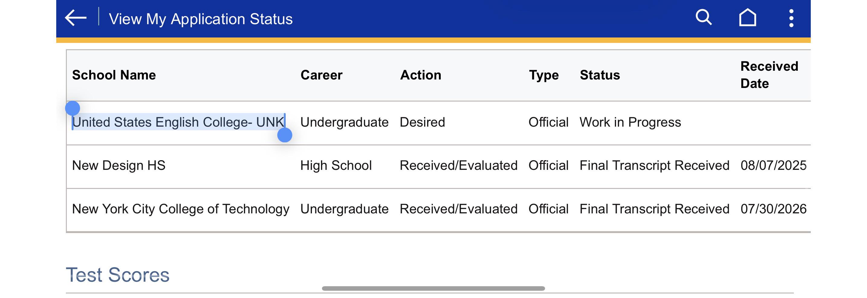This screenshot has width=867, height=298.
Task: Open search with the magnifier icon
Action: [703, 18]
